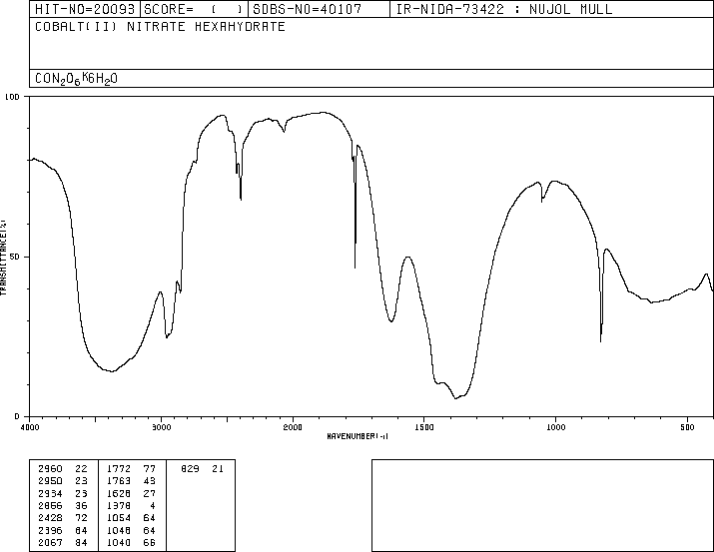714x552 pixels.
Task: Click peak table entry 2950
Action: coord(50,481)
